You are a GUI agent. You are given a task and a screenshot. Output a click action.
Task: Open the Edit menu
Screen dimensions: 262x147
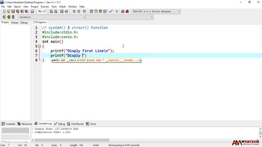click(x=9, y=7)
